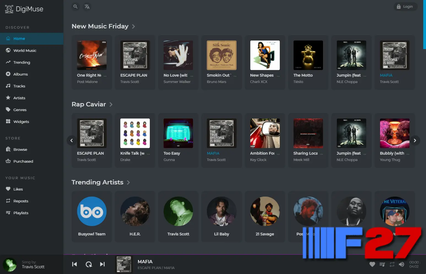Image resolution: width=426 pixels, height=274 pixels.
Task: Click the Widgets grid icon
Action: pyautogui.click(x=8, y=121)
